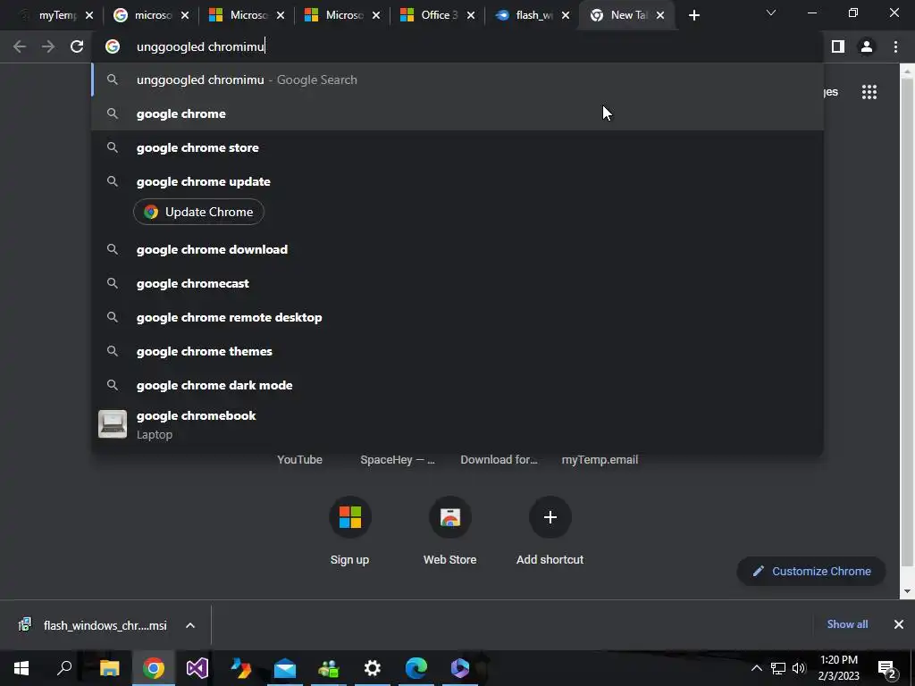915x686 pixels.
Task: Open a new tab with plus button
Action: [x=693, y=16]
